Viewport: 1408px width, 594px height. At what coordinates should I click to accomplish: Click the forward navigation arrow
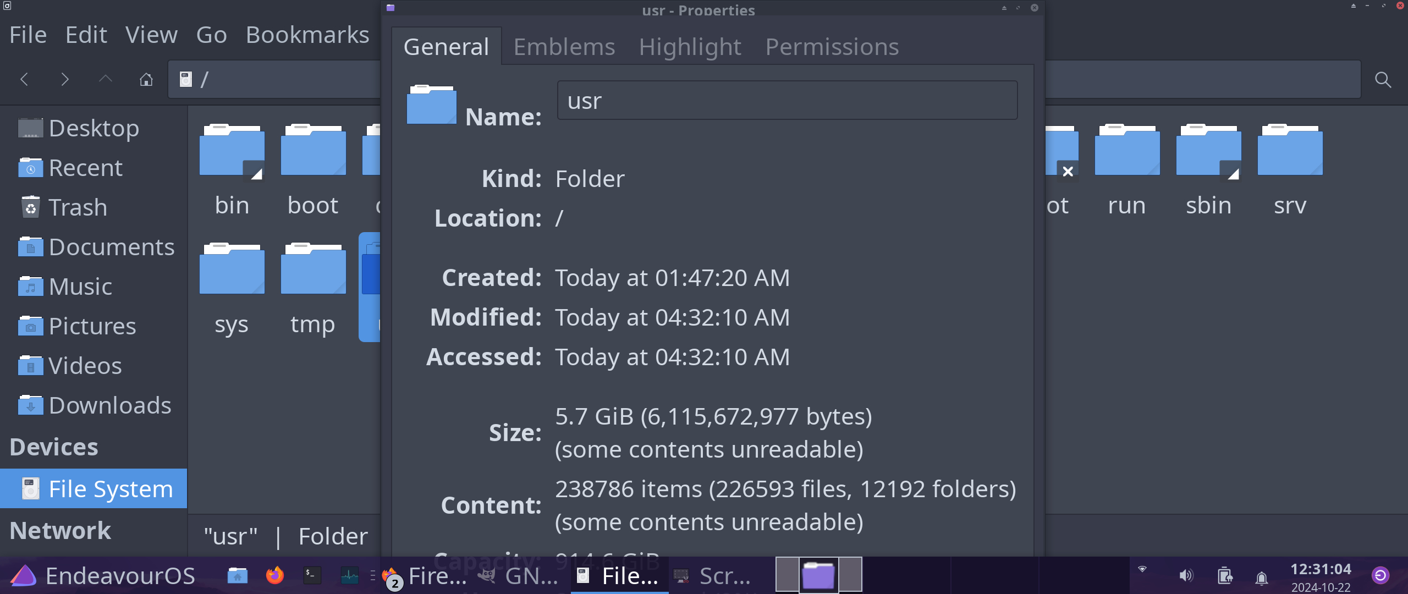(x=65, y=80)
